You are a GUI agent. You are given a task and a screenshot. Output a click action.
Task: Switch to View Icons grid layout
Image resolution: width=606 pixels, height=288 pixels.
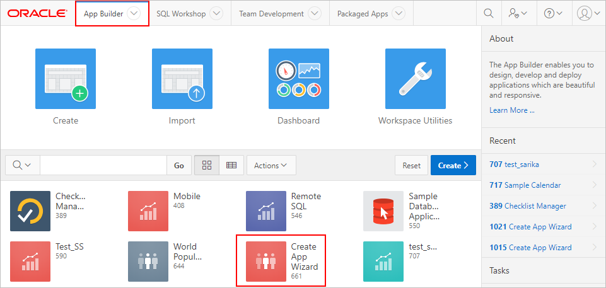(x=207, y=165)
